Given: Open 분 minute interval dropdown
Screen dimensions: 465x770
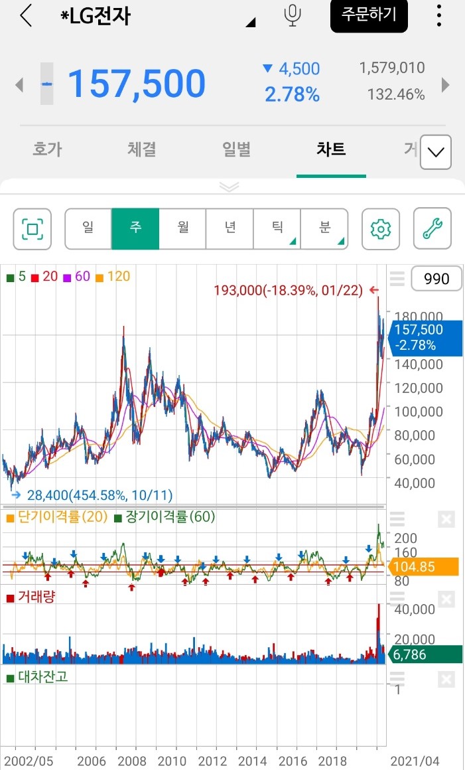Looking at the screenshot, I should 324,229.
